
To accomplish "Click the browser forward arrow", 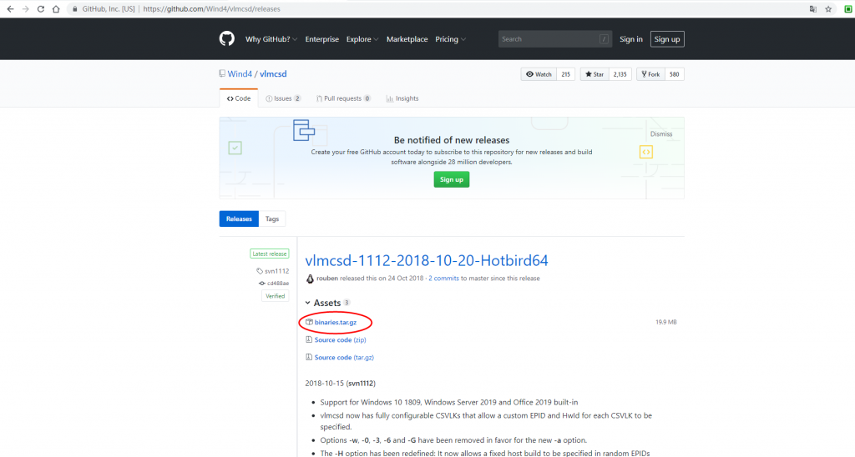I will coord(25,8).
